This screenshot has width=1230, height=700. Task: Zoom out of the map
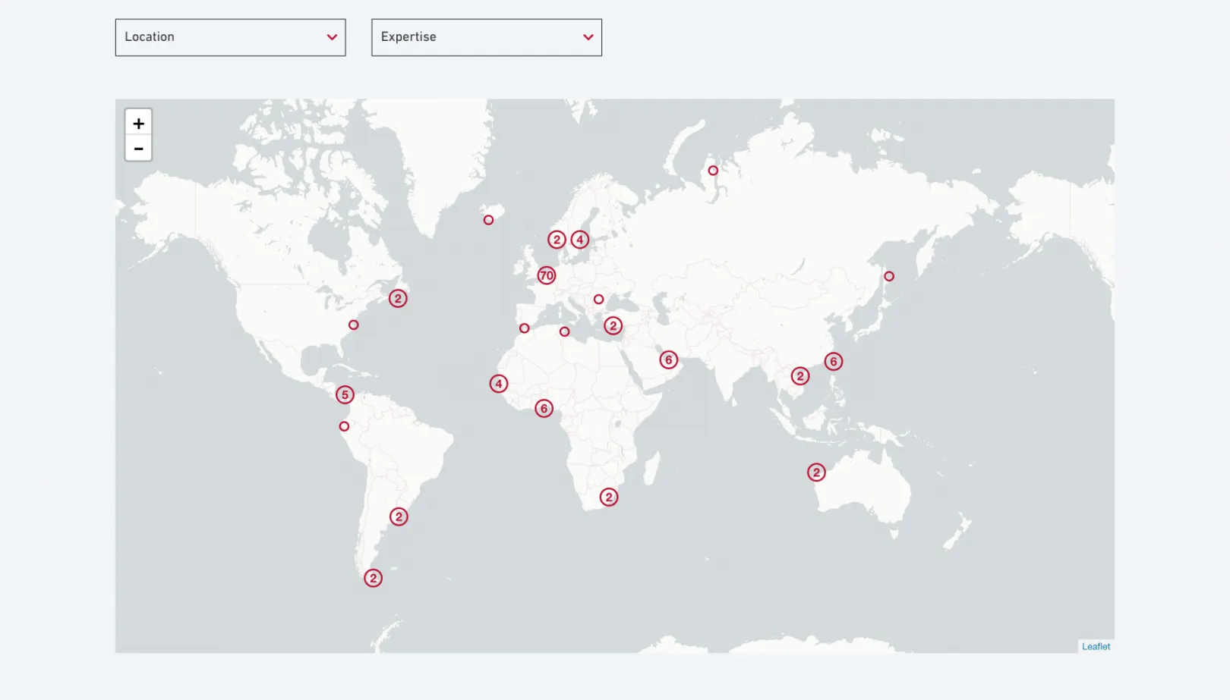tap(138, 149)
